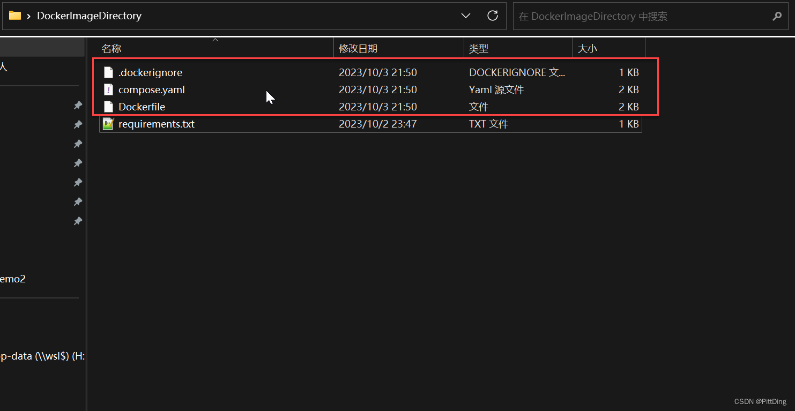Click the 2 KB size of compose.yaml
795x411 pixels.
pos(629,89)
